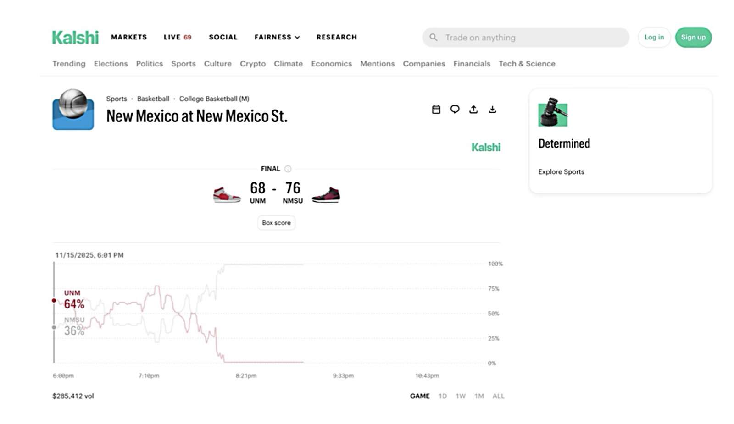Select the 1M chart range
The height and width of the screenshot is (424, 734).
coord(479,396)
